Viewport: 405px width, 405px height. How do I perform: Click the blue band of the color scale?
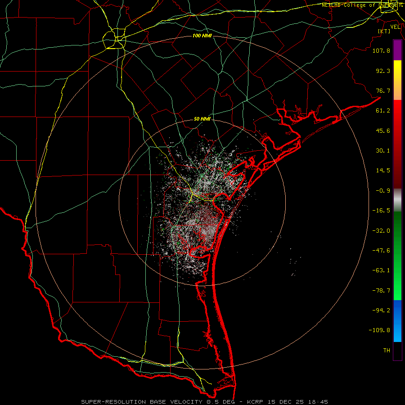[x=397, y=321]
